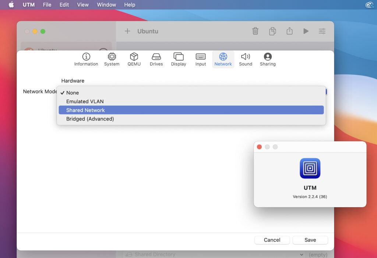Cancel the settings changes
Screen dimensions: 377x258
pos(272,240)
